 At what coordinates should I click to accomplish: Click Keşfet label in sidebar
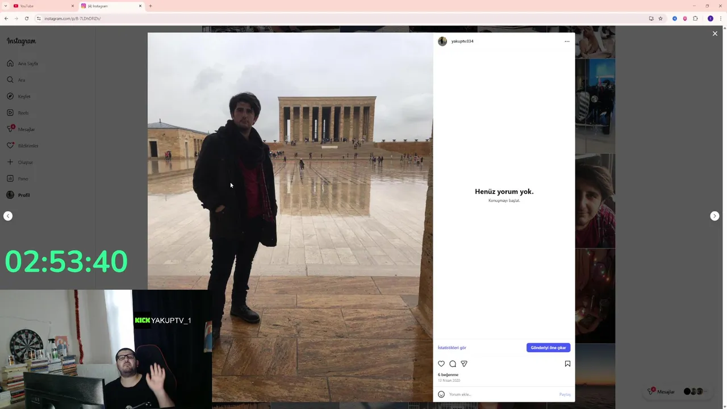pos(24,97)
